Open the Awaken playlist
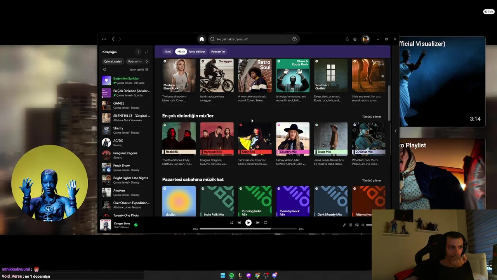The image size is (497, 280). pyautogui.click(x=126, y=192)
